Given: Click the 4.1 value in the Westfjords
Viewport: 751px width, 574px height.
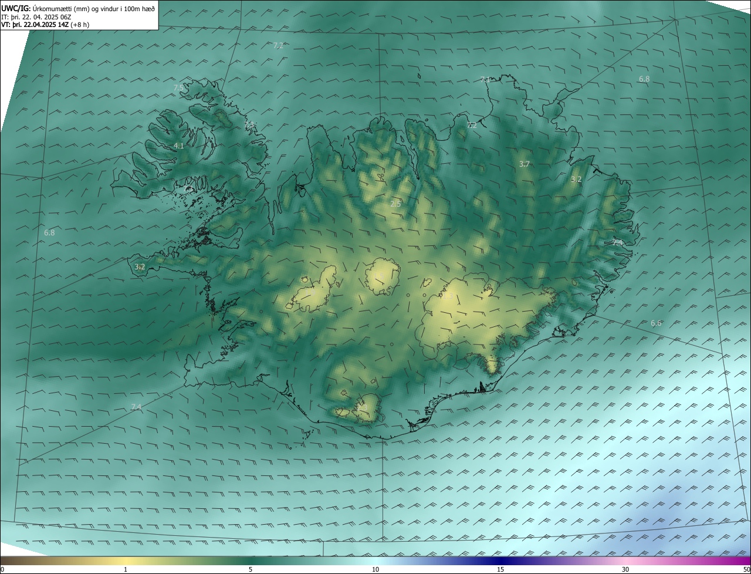Looking at the screenshot, I should (x=179, y=146).
